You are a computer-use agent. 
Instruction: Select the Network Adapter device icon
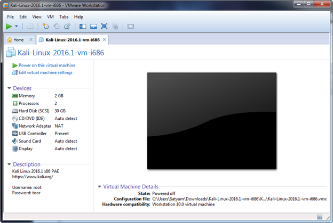click(x=15, y=126)
